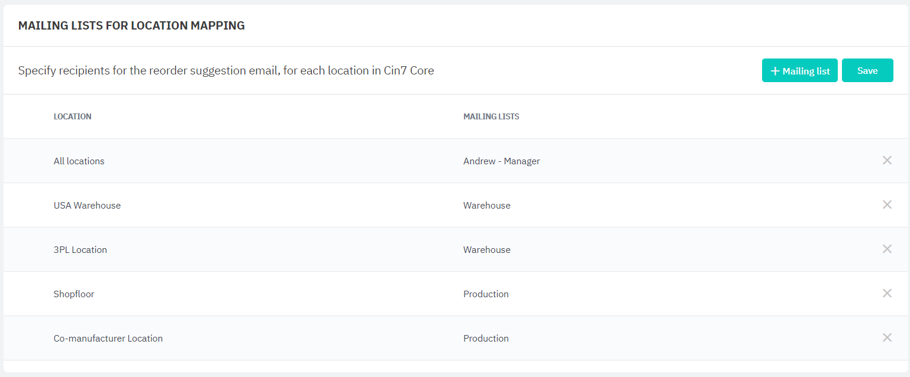Image resolution: width=910 pixels, height=377 pixels.
Task: Click the MAILING LISTS column header
Action: pos(491,116)
